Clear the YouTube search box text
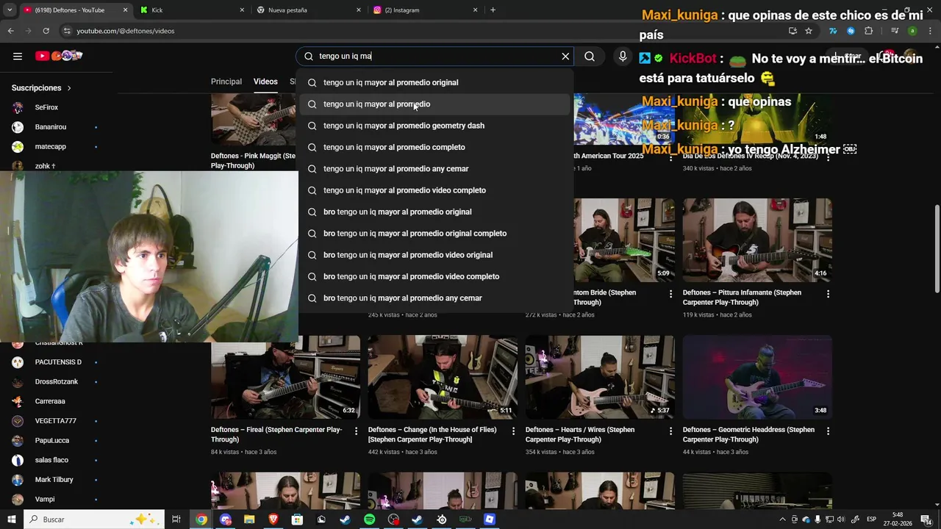Viewport: 941px width, 529px height. (x=565, y=56)
